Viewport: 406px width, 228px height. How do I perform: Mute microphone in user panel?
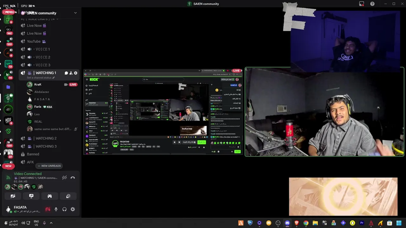point(56,209)
